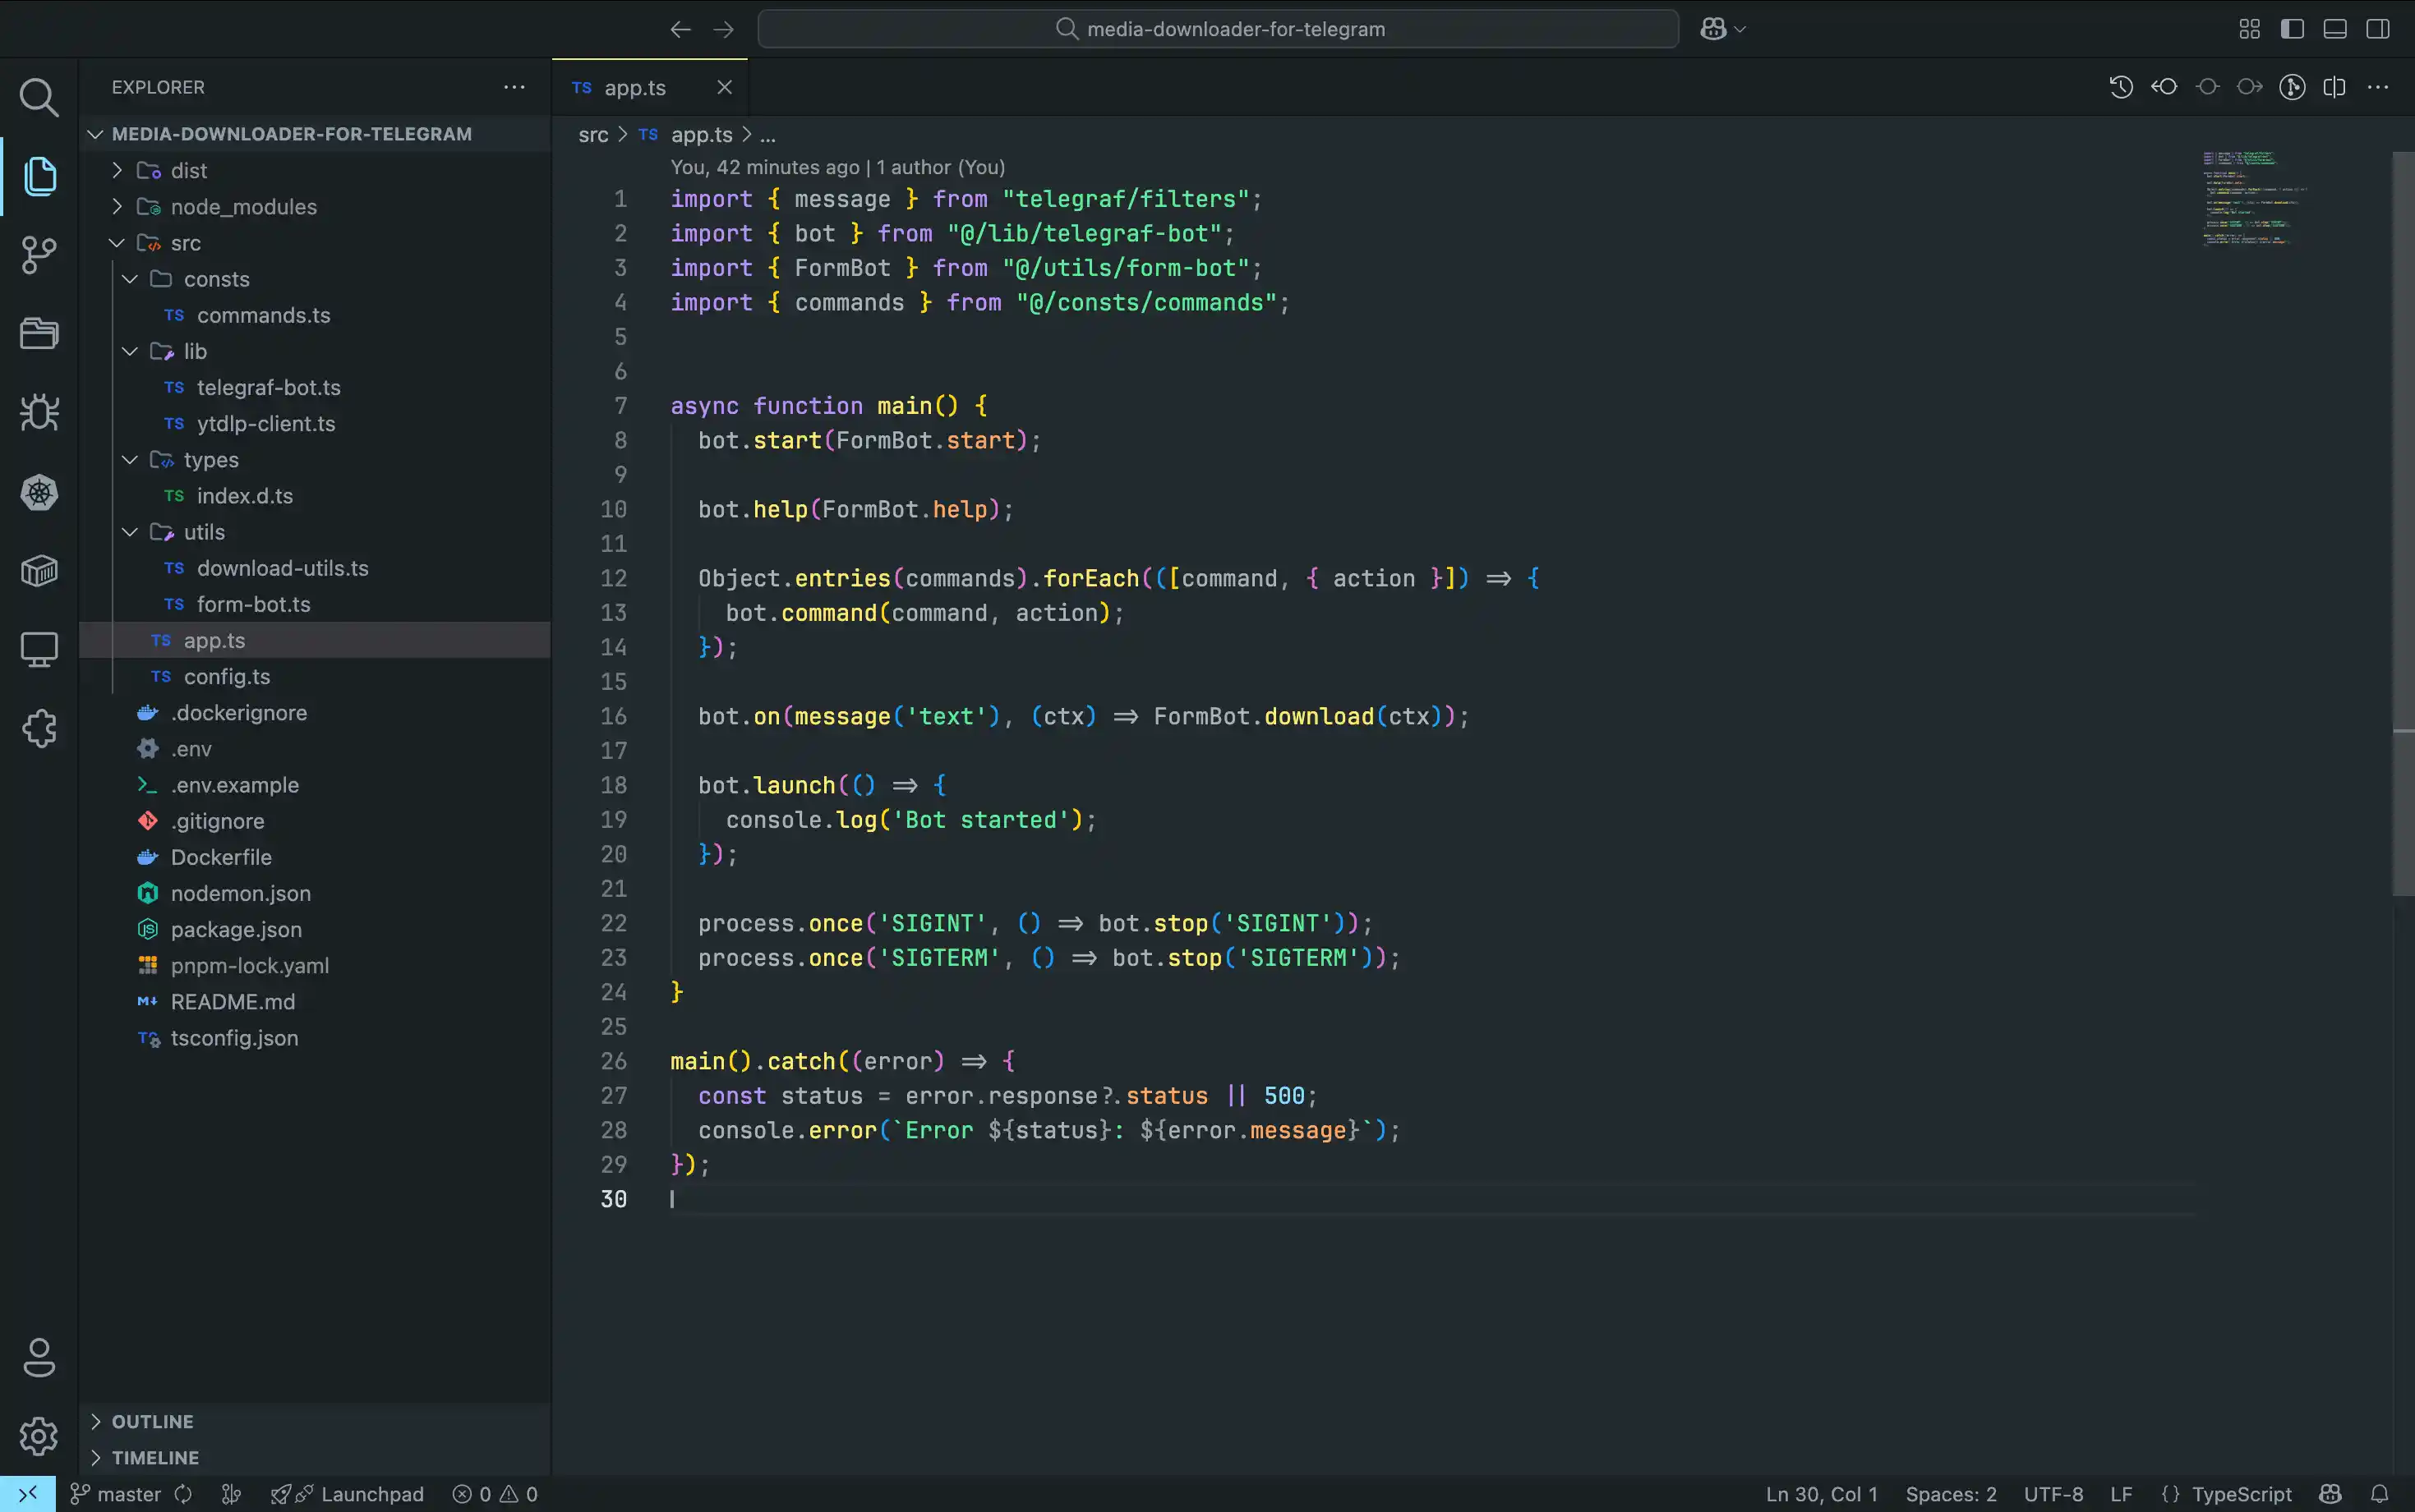The image size is (2415, 1512).
Task: Open changes with next revision icon
Action: click(x=2250, y=87)
